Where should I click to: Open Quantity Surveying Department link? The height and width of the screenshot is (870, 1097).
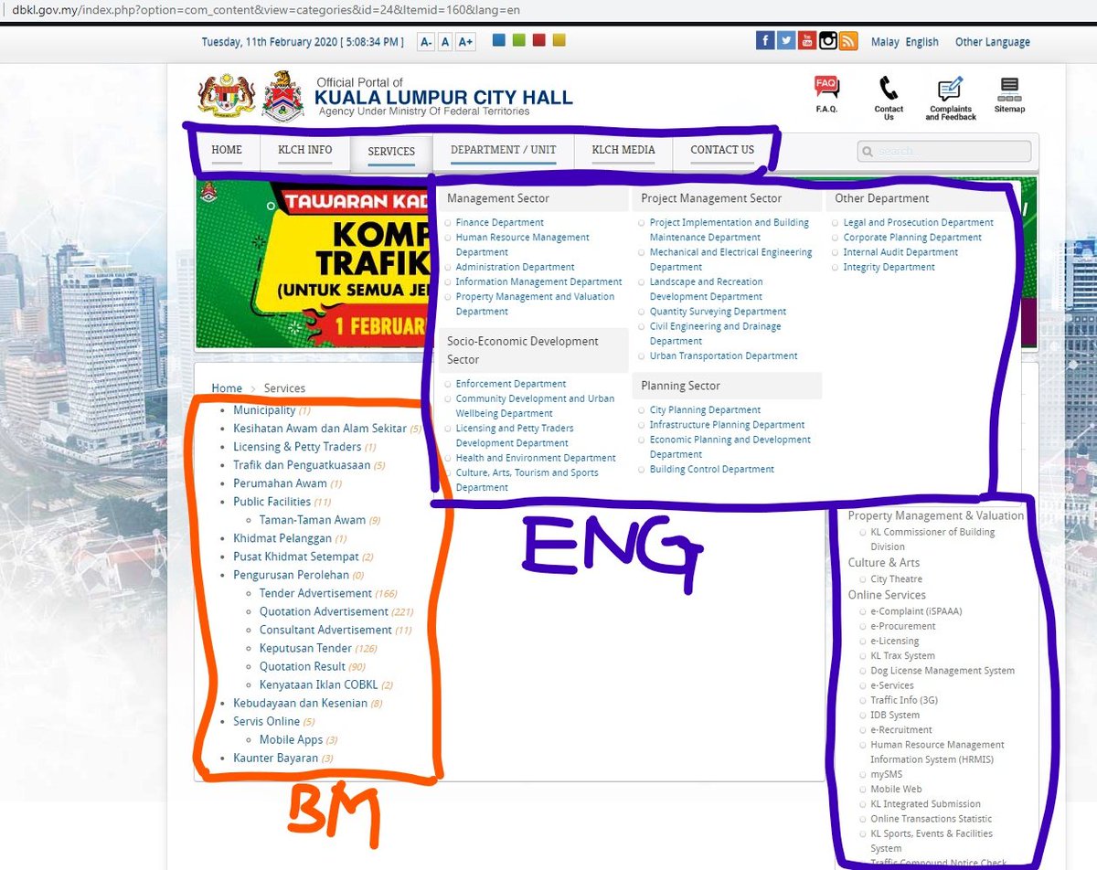718,312
